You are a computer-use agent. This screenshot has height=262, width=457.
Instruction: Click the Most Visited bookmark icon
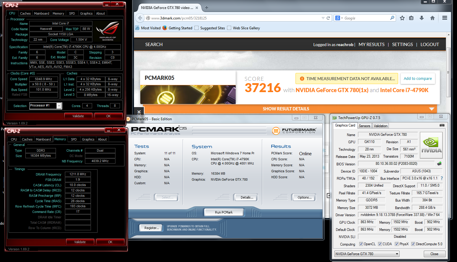137,28
